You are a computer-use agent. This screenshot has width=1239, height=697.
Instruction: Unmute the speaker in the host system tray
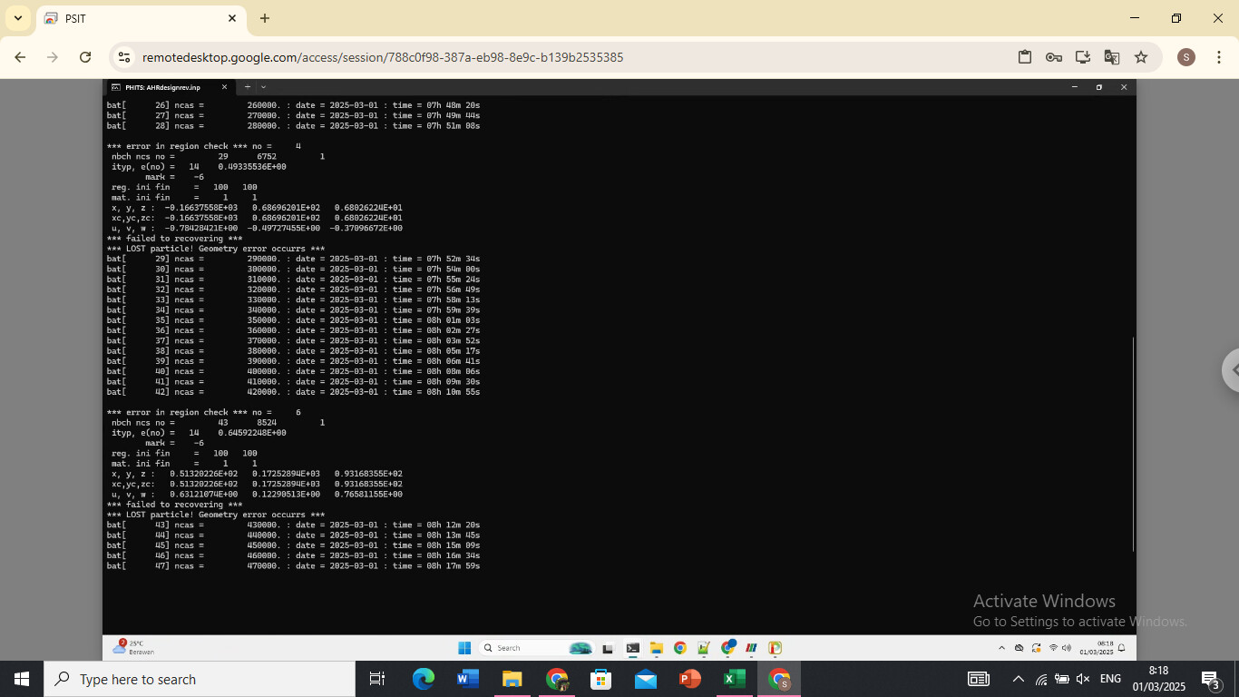[1083, 678]
